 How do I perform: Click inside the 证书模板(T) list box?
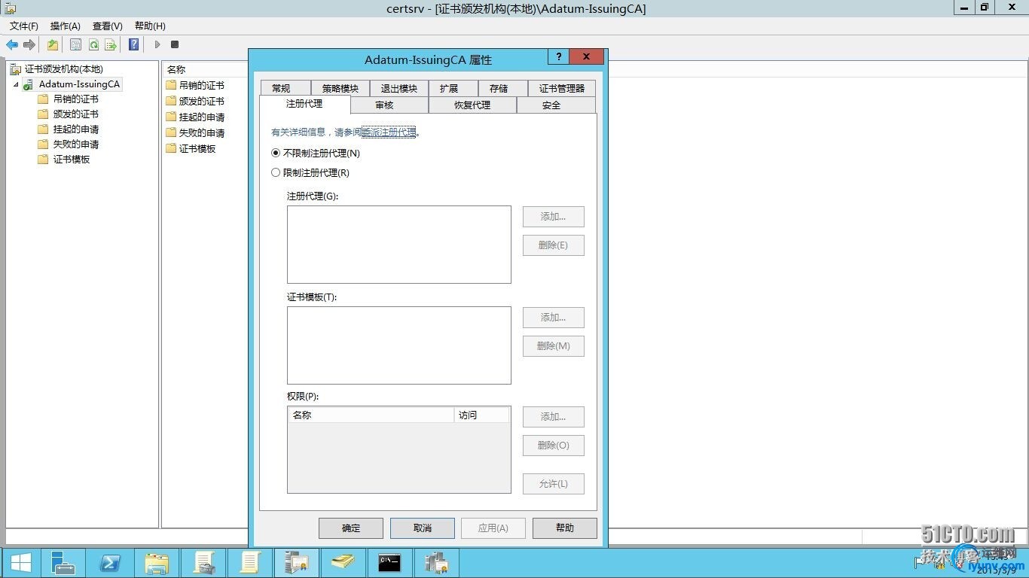point(399,345)
